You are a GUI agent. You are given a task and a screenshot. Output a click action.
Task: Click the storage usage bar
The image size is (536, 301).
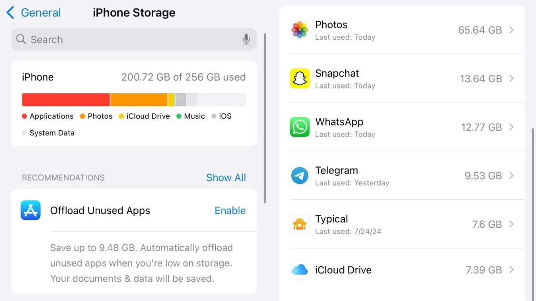coord(133,99)
